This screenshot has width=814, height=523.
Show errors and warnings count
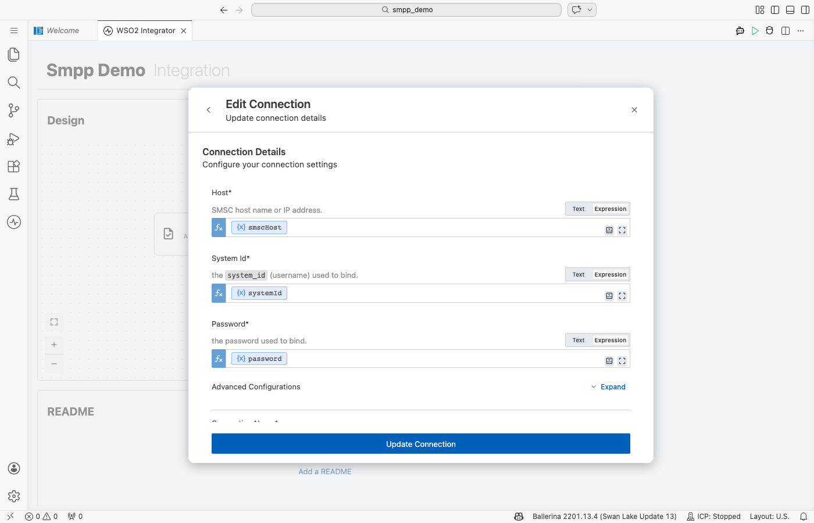[41, 517]
